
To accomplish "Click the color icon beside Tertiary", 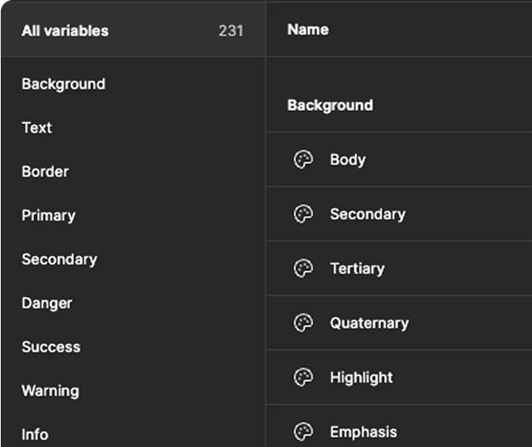I will pyautogui.click(x=303, y=269).
